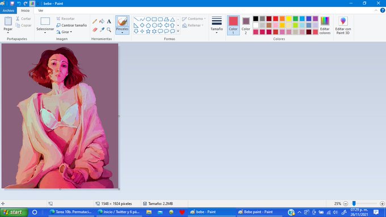Viewport: 386px width, 217px height.
Task: Click the canvas bottom-right resize handle
Action: click(x=119, y=189)
